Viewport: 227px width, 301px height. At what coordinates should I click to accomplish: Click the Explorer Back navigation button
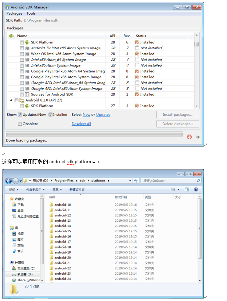click(9, 181)
